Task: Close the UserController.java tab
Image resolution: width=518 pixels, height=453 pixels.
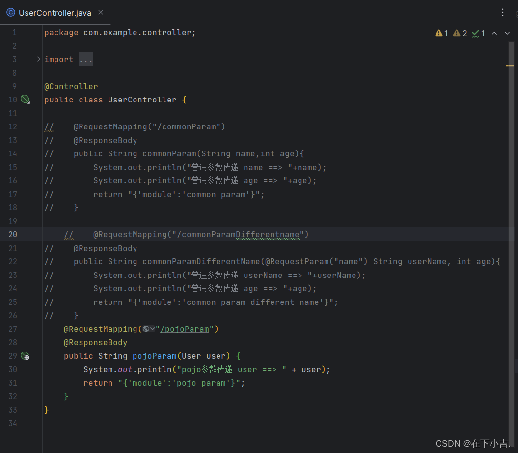Action: (101, 13)
